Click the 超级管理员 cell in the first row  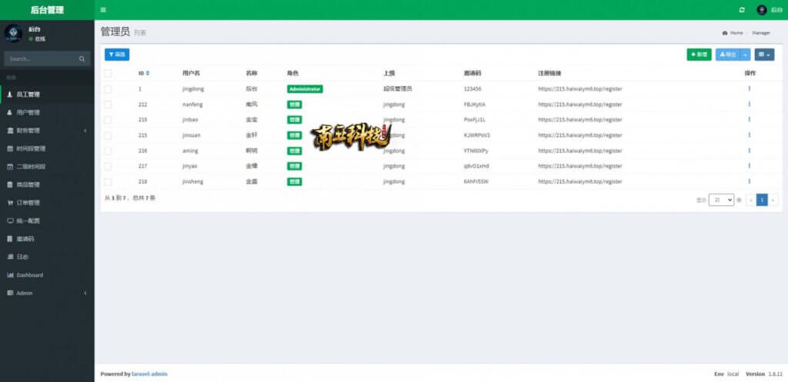click(398, 89)
